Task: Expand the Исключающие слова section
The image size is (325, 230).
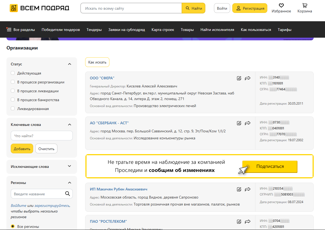Action: (x=70, y=166)
